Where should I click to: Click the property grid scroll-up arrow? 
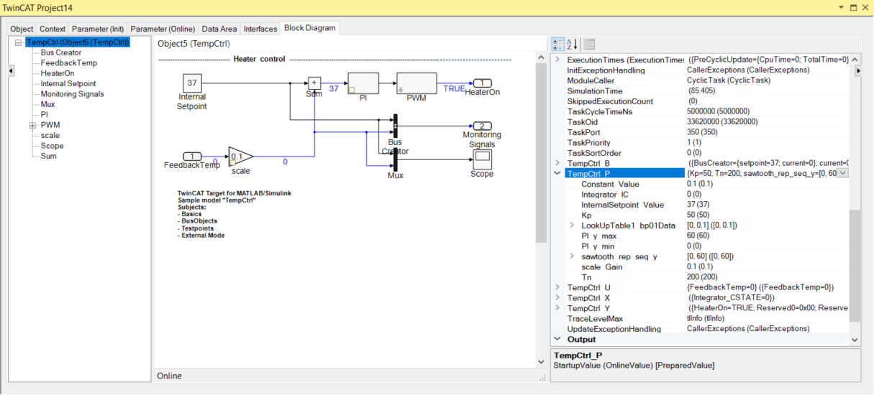pos(855,59)
